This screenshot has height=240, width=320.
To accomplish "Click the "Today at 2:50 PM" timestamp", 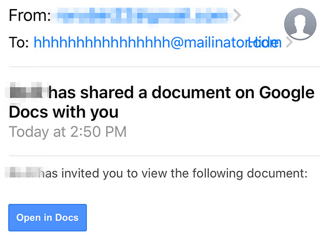I will point(68,131).
